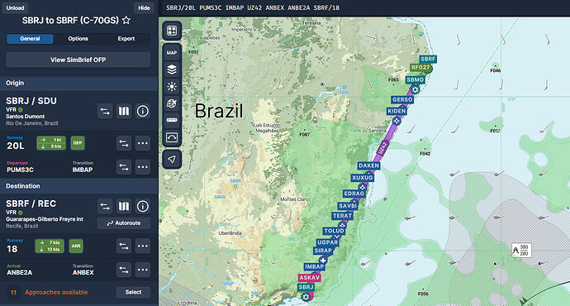Swap the SBRF destination airport
This screenshot has height=306, width=570.
pos(105,207)
